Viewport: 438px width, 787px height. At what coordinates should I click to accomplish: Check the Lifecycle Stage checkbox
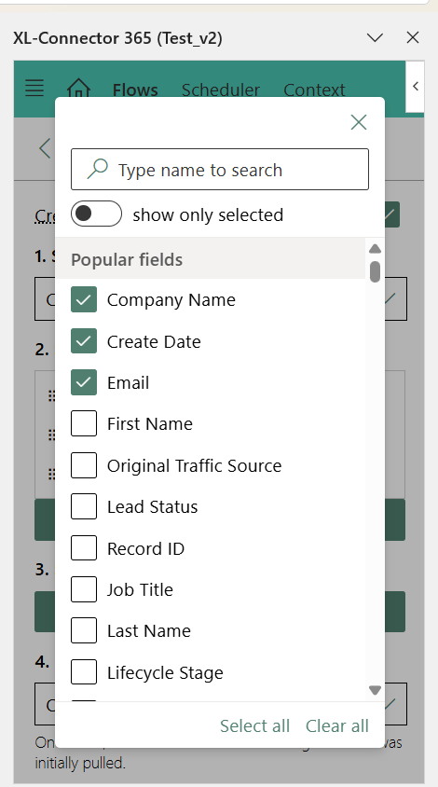point(84,672)
